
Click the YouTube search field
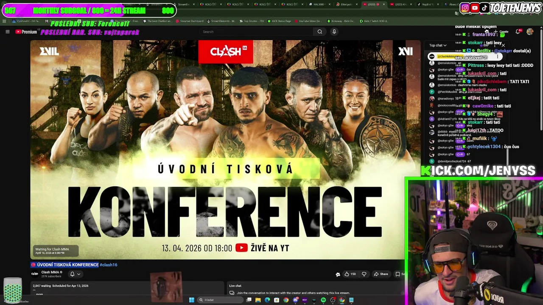pyautogui.click(x=257, y=32)
